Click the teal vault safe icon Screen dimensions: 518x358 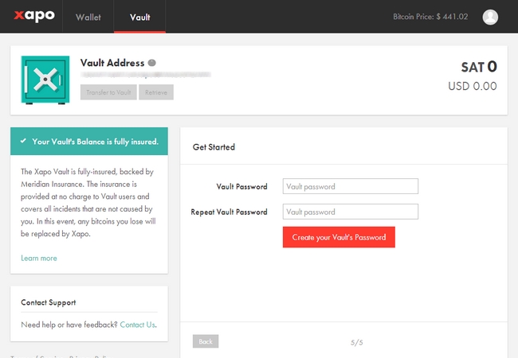click(x=45, y=80)
